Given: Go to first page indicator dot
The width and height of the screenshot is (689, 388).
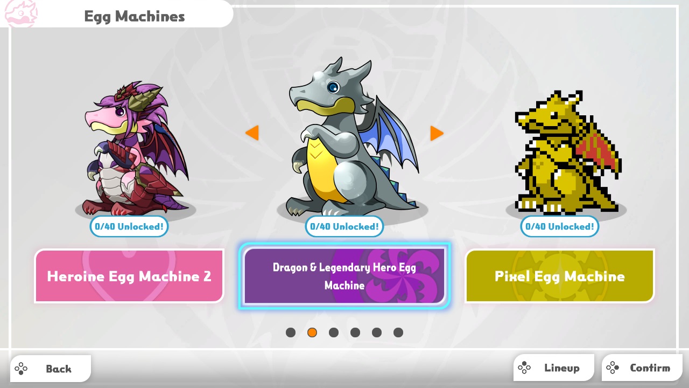Looking at the screenshot, I should pos(291,332).
